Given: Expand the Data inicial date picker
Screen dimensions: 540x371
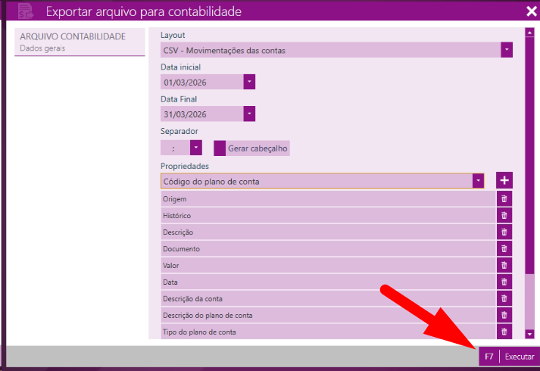Looking at the screenshot, I should (249, 82).
